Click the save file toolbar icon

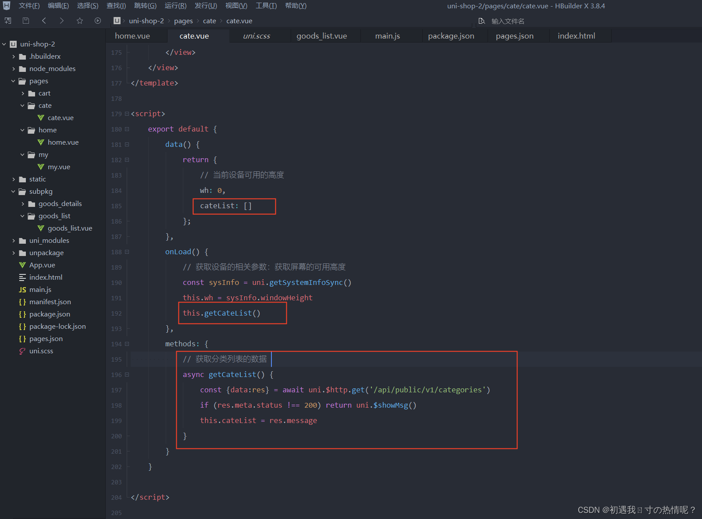[x=26, y=21]
